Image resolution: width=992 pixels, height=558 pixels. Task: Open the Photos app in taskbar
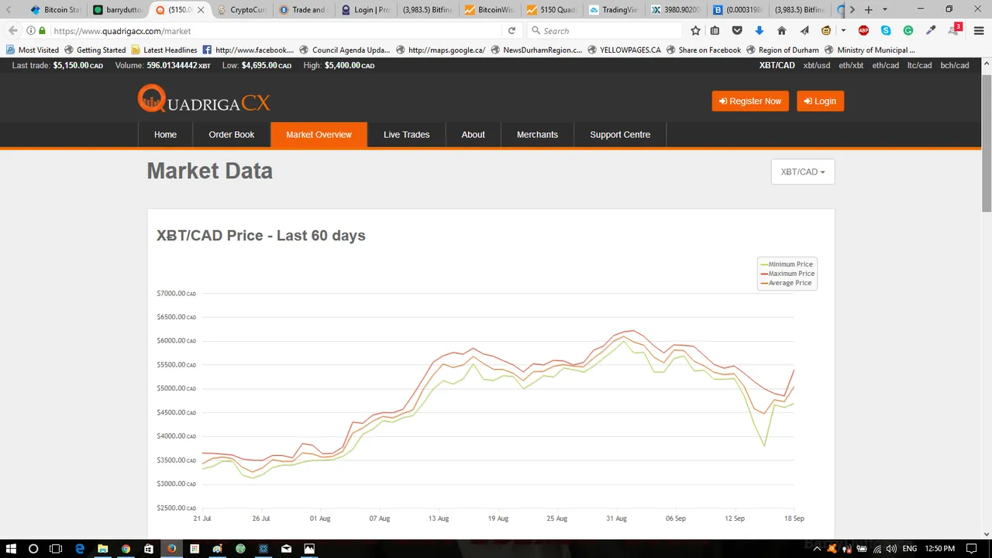point(309,549)
